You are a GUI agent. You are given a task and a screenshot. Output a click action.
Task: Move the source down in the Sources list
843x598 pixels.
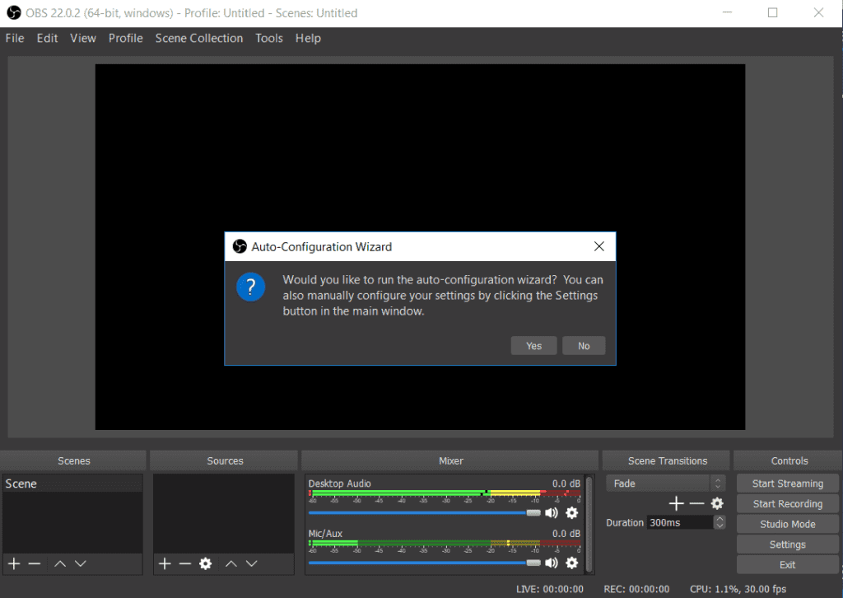pos(252,563)
